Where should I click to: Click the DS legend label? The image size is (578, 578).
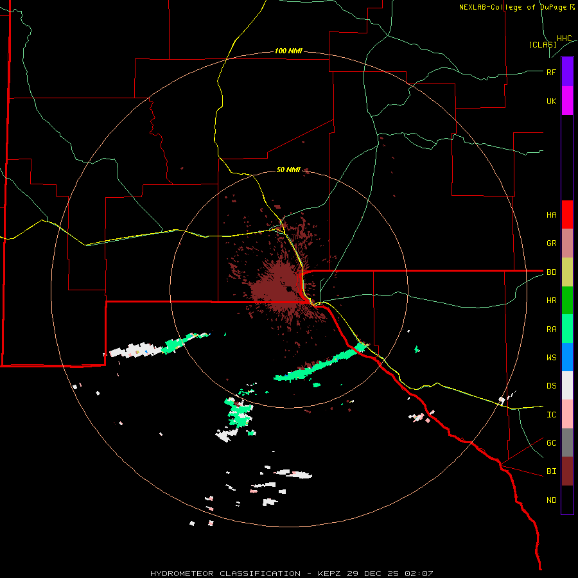pyautogui.click(x=551, y=385)
